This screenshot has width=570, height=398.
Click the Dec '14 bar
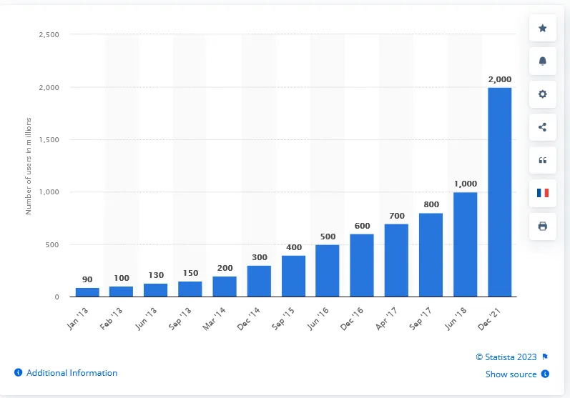point(259,281)
